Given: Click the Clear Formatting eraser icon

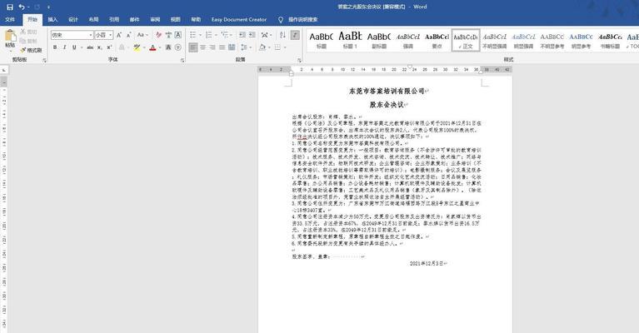Looking at the screenshot, I should [x=159, y=36].
